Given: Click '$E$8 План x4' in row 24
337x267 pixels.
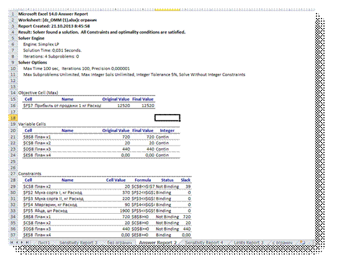Looking at the screenshot, I should (x=37, y=155).
